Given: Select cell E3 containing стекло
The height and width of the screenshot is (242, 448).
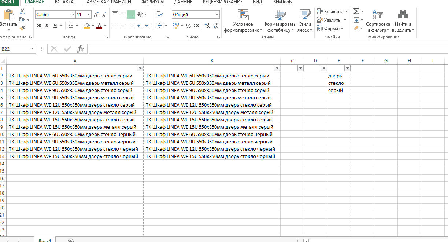Looking at the screenshot, I should (339, 83).
